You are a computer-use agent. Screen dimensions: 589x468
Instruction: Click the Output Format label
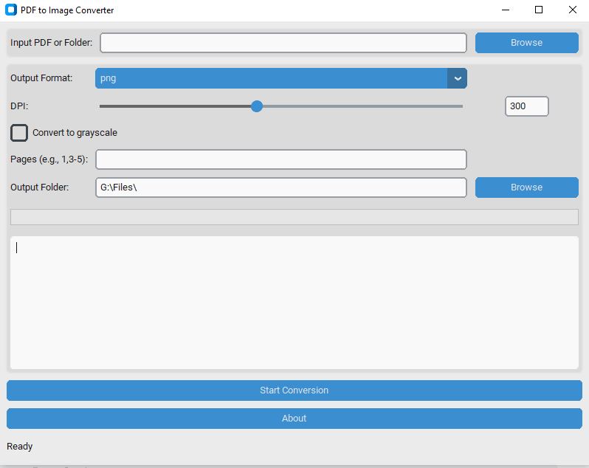click(41, 78)
